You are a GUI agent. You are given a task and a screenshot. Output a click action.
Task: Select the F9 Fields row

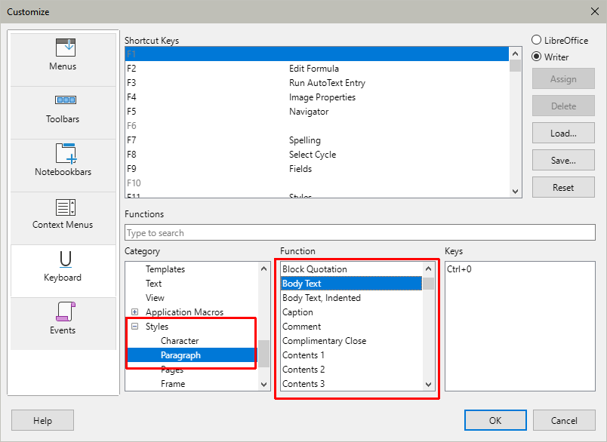pos(316,168)
